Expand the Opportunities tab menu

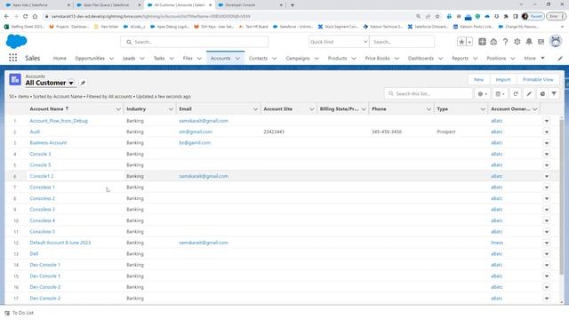point(111,59)
